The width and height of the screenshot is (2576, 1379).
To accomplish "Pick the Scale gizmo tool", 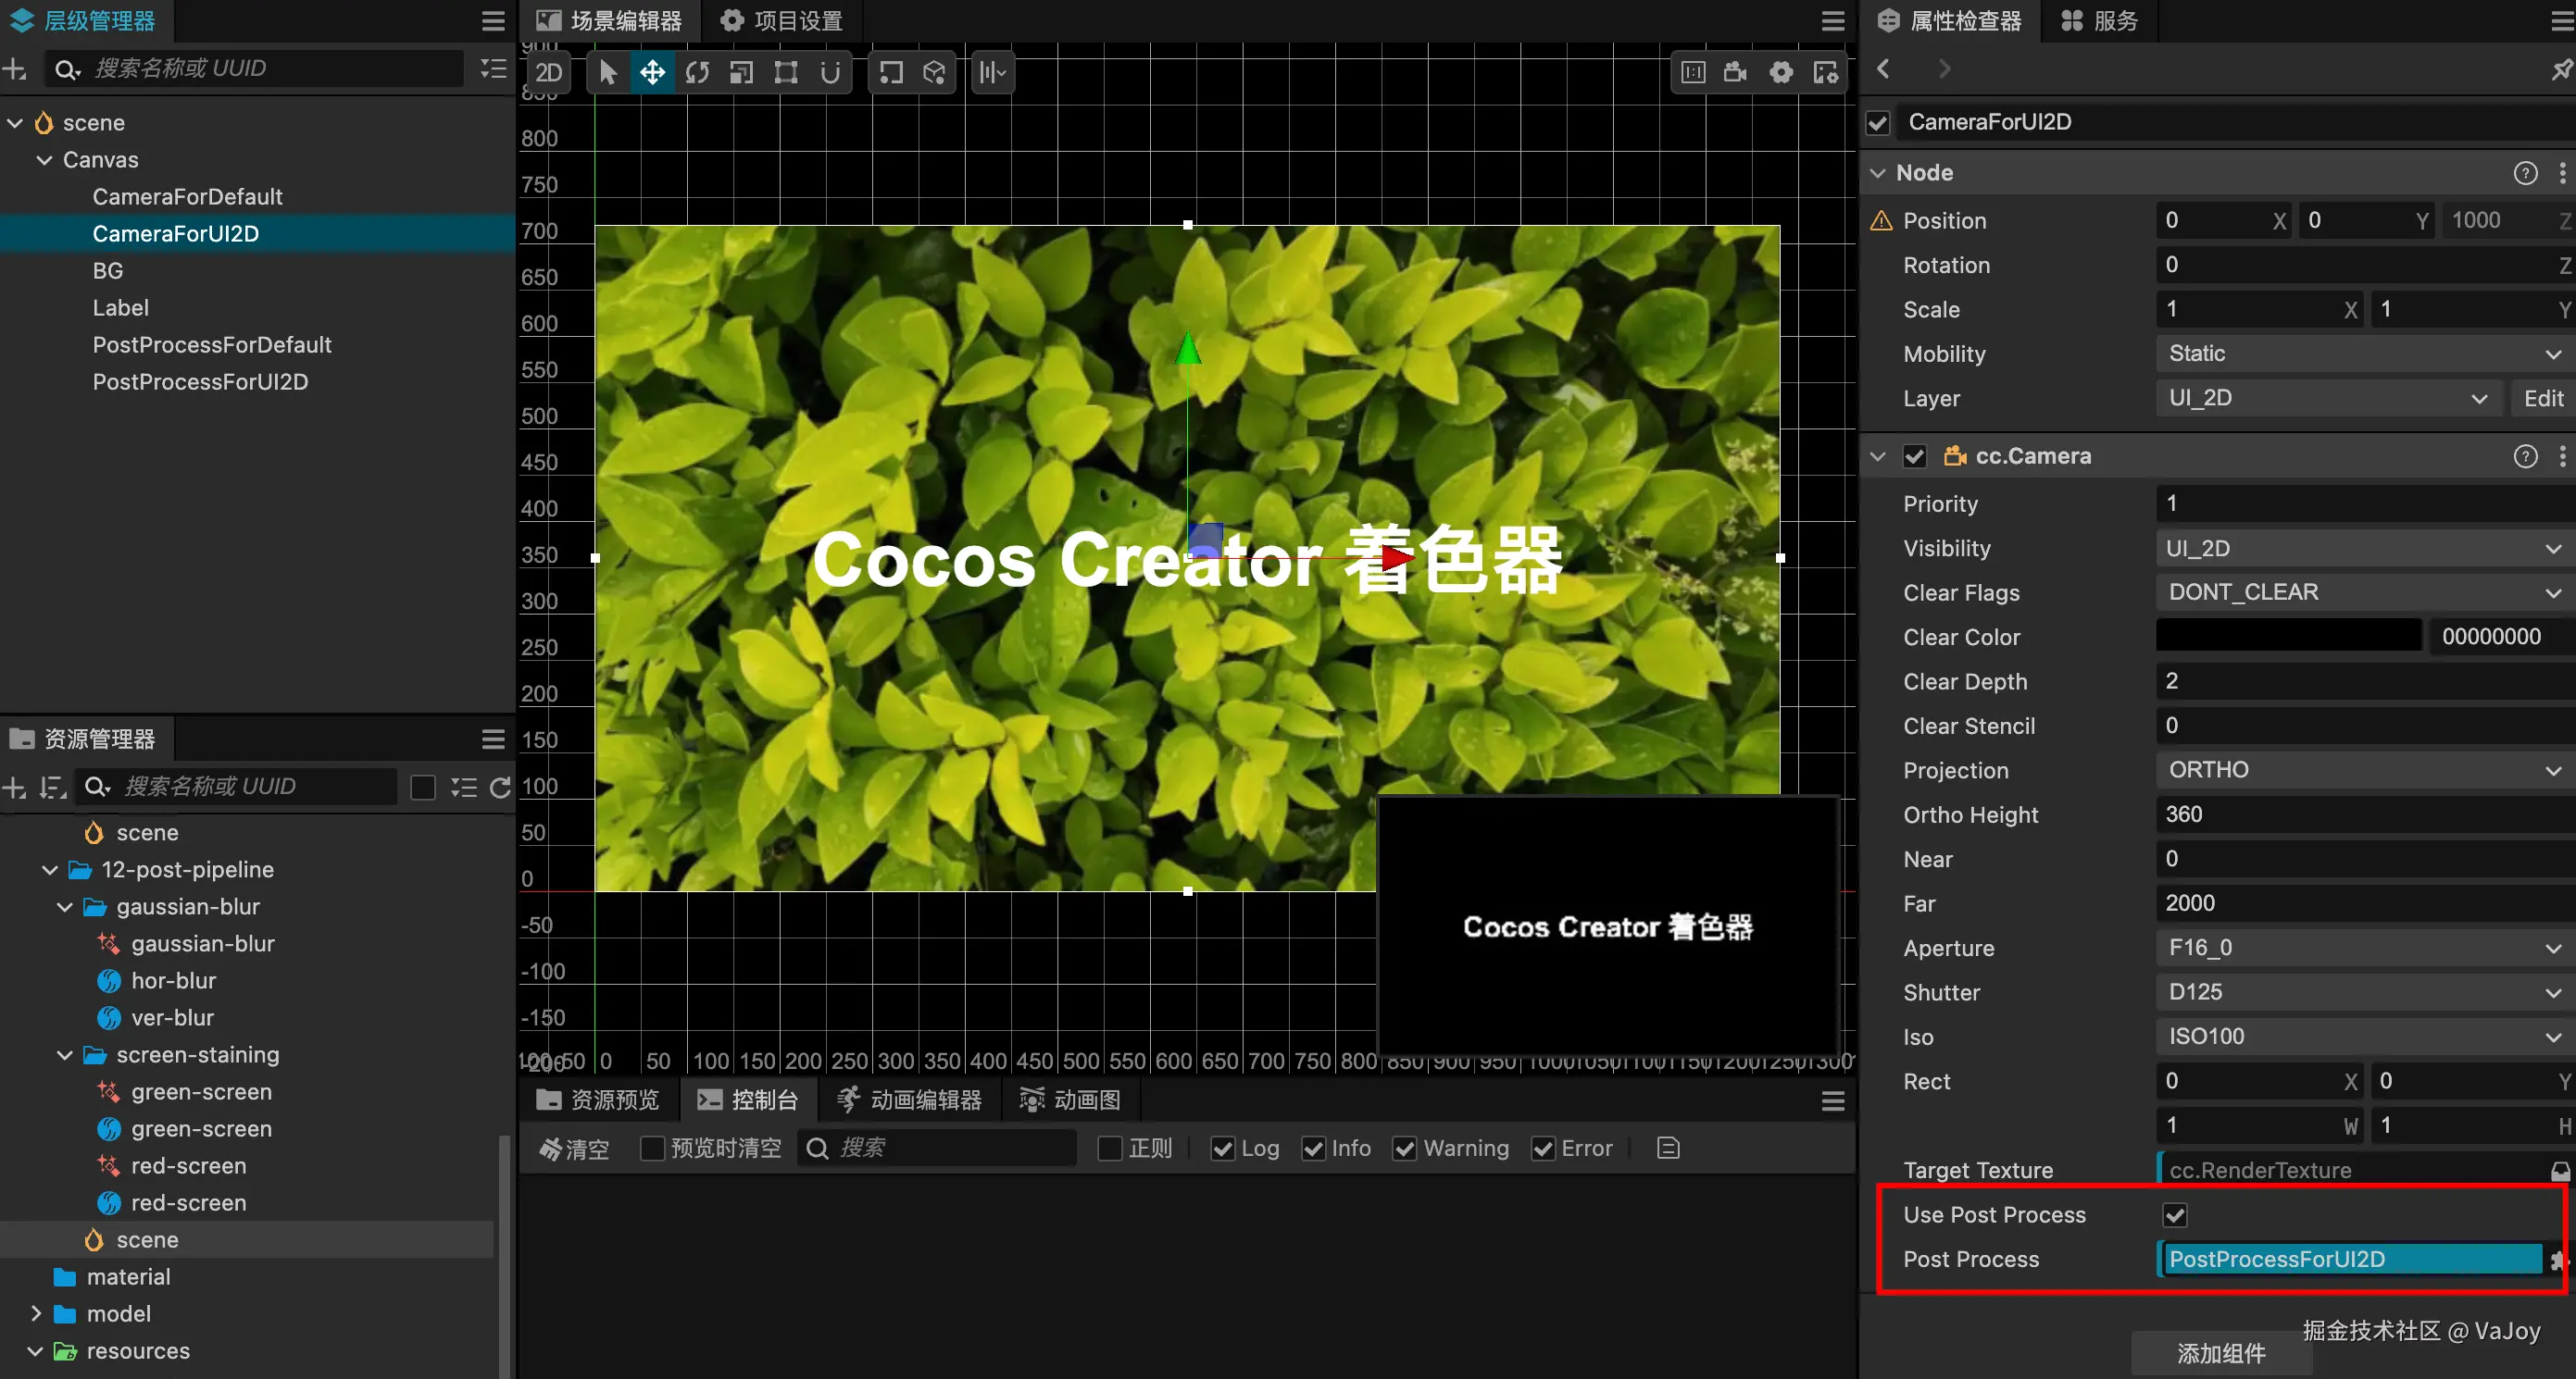I will pos(741,72).
